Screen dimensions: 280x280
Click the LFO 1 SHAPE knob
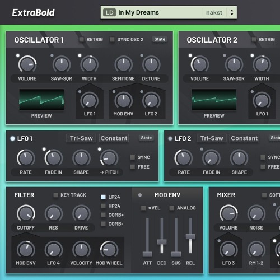pyautogui.click(x=81, y=158)
